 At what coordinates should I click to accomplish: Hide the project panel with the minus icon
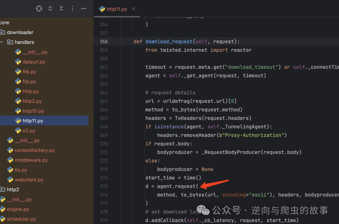point(83,8)
